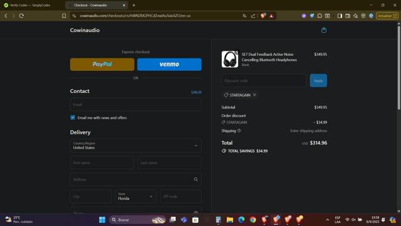
Task: Open Microsoft Edge from the taskbar
Action: (241, 220)
